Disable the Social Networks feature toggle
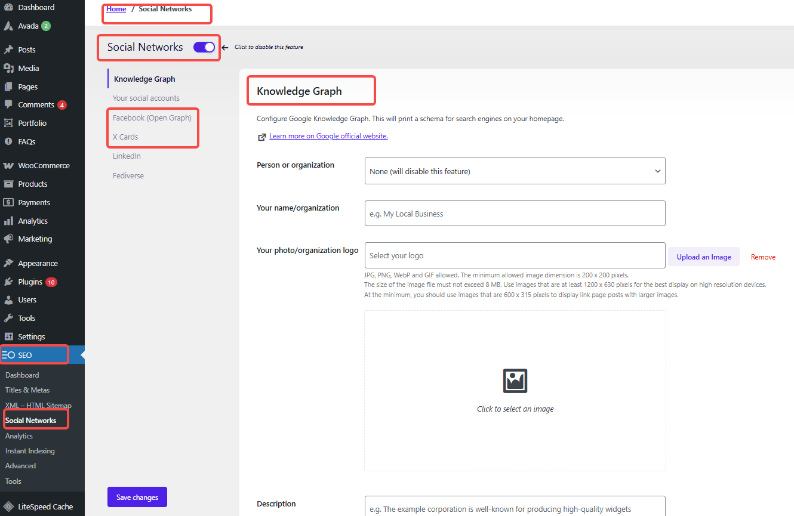 pyautogui.click(x=204, y=47)
